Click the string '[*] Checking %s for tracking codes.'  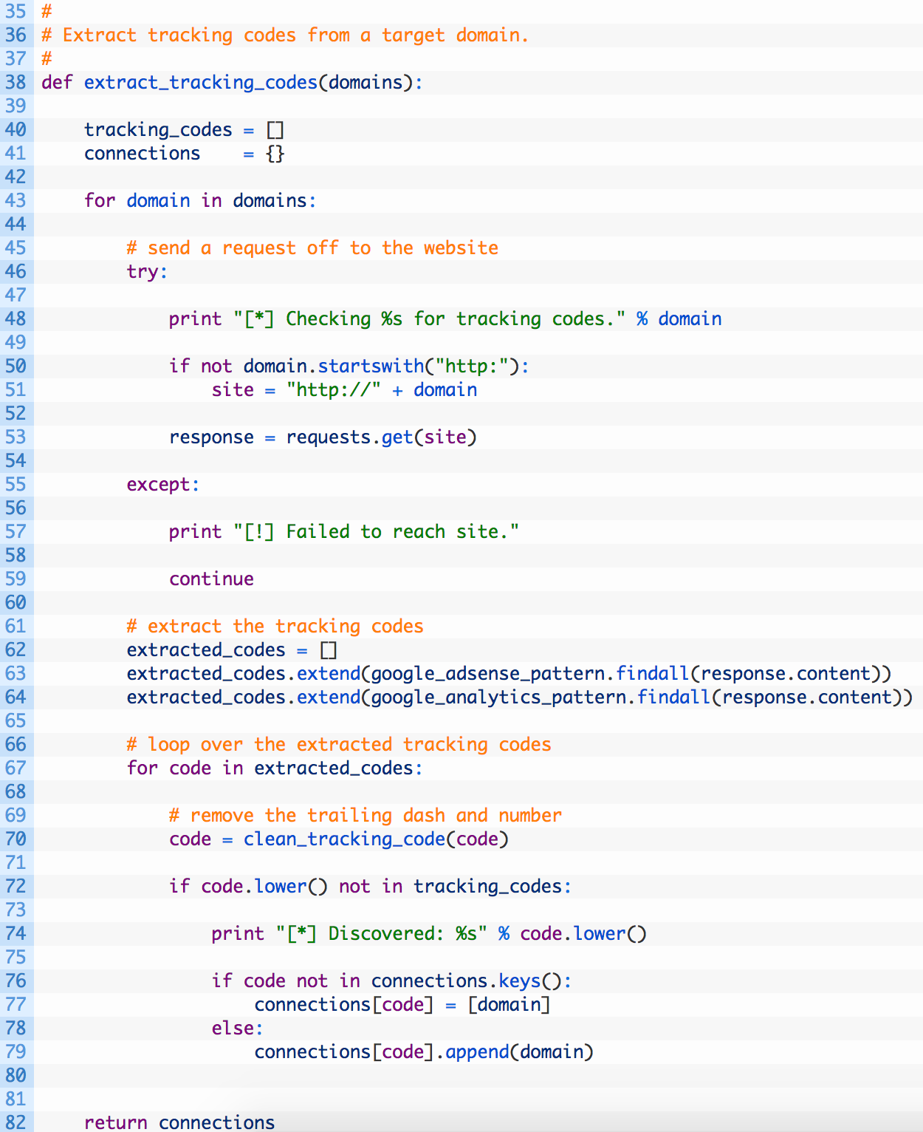point(430,318)
